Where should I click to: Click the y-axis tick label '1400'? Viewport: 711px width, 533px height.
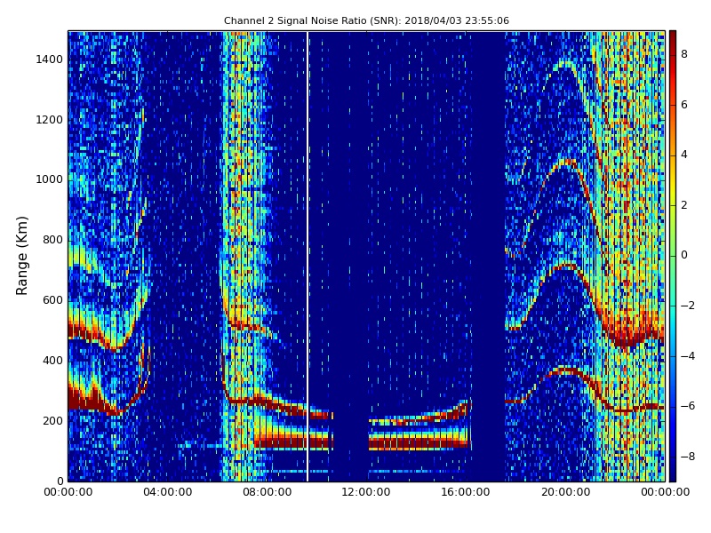click(50, 60)
